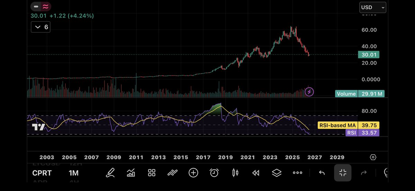The width and height of the screenshot is (415, 191).
Task: Select the drawing pencil tool
Action: pos(110,173)
